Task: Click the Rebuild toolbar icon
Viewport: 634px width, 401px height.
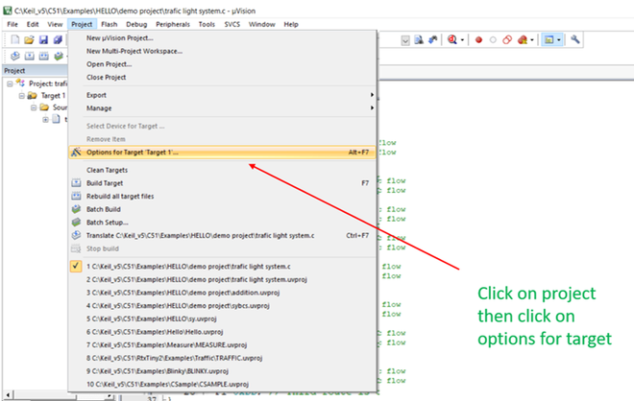Action: click(43, 56)
